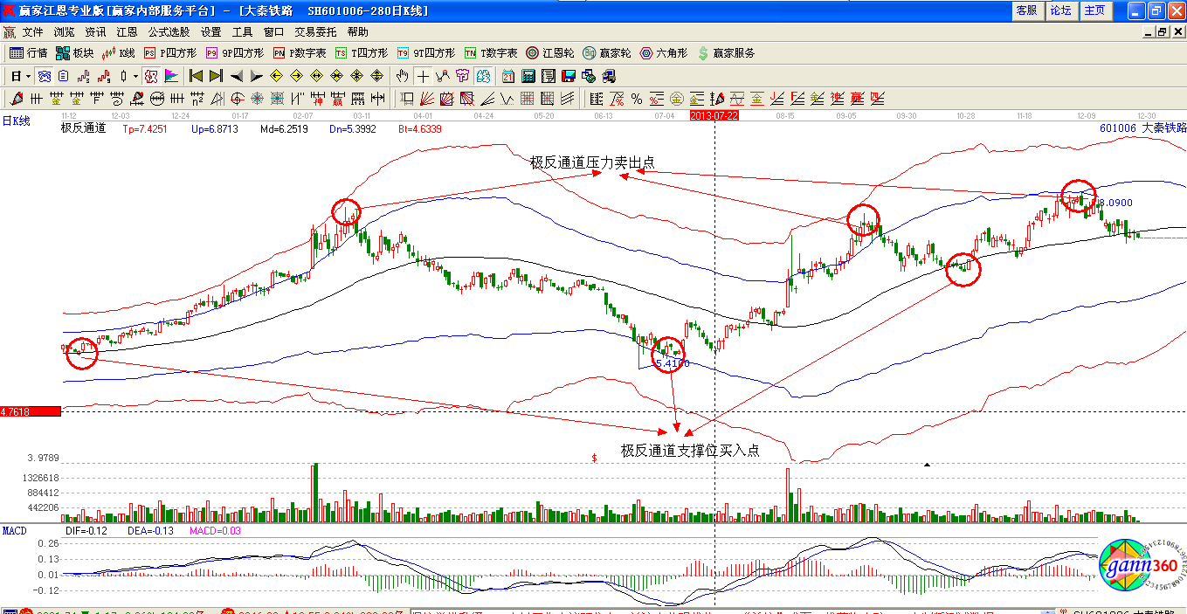
Task: Toggle the pressed chart view button beside 日
Action: pos(44,76)
